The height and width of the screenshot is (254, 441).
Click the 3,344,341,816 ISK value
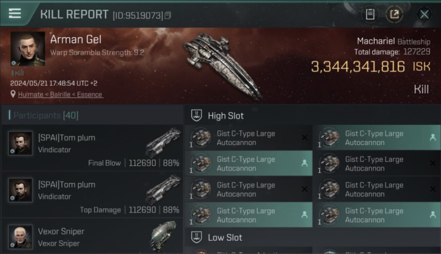(x=358, y=67)
